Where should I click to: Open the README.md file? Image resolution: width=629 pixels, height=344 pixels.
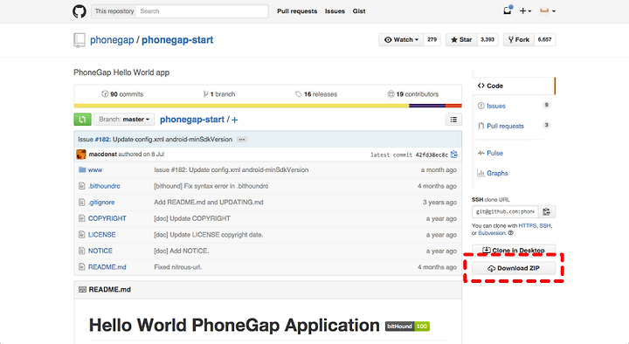pos(107,267)
